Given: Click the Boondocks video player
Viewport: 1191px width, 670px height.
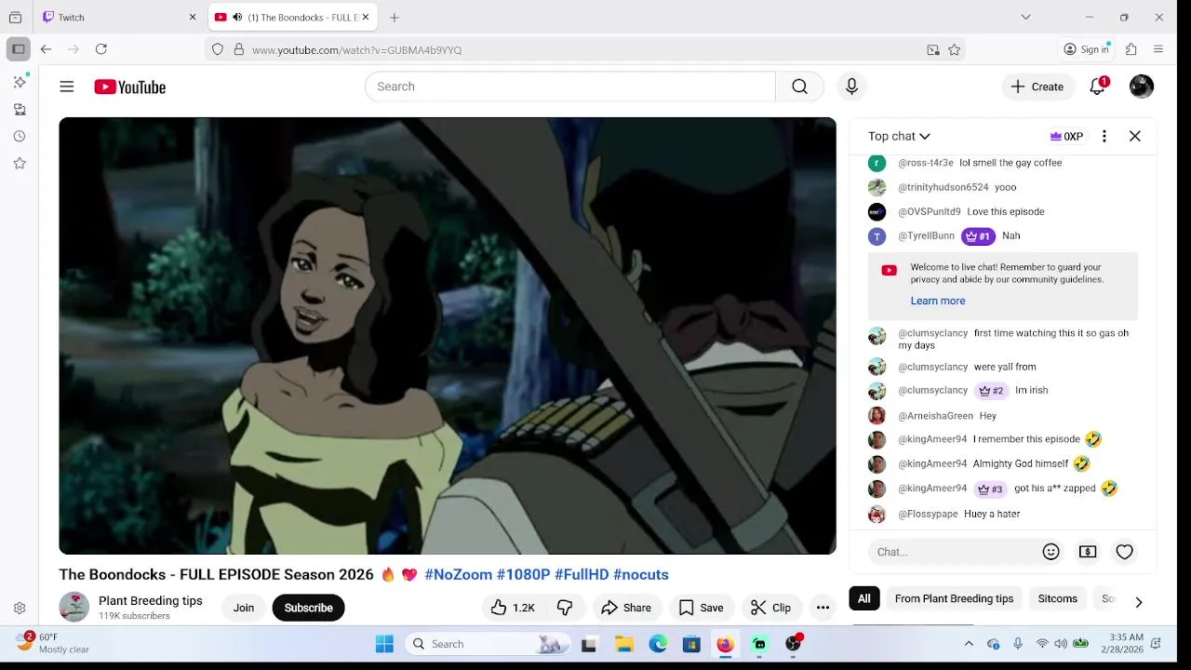Looking at the screenshot, I should [x=448, y=336].
